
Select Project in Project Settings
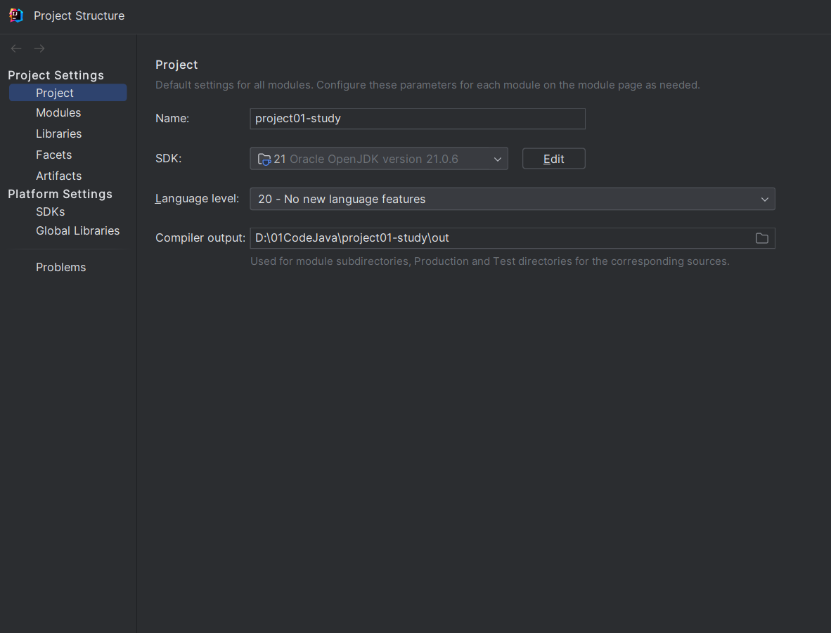pos(67,93)
